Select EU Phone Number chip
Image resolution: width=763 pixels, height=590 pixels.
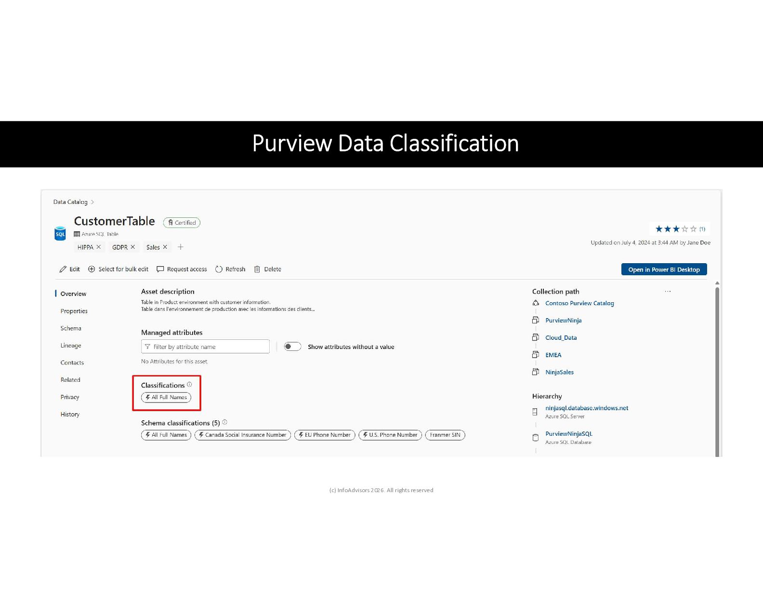[325, 435]
